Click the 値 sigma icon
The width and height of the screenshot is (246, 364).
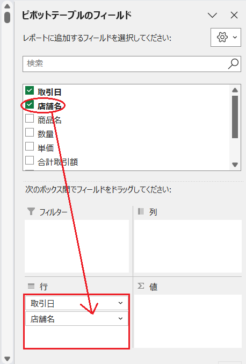[141, 286]
